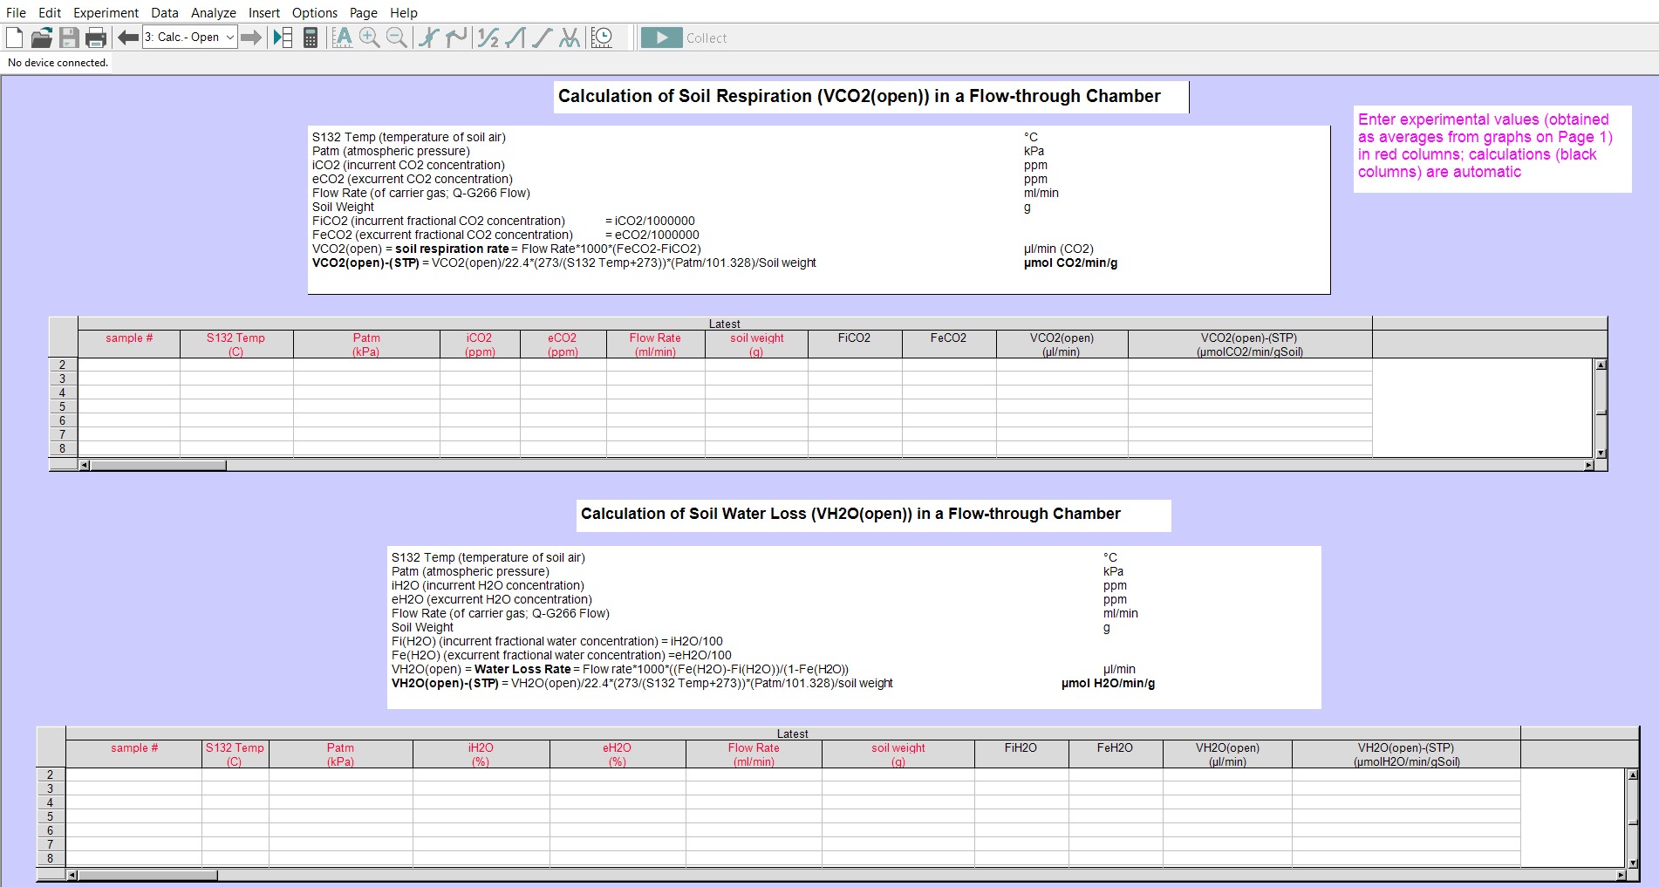Click the eCO2 (ppm) column header
This screenshot has width=1659, height=887.
pyautogui.click(x=563, y=345)
